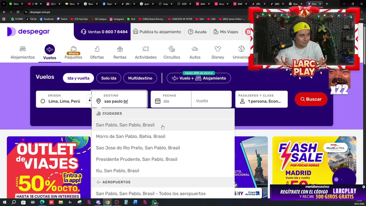Open WhatsApp from taskbar
Viewport: 366px width, 206px height.
click(155, 203)
